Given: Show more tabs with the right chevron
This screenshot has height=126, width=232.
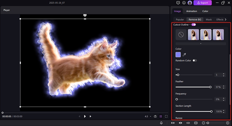Looking at the screenshot, I should coord(226,19).
